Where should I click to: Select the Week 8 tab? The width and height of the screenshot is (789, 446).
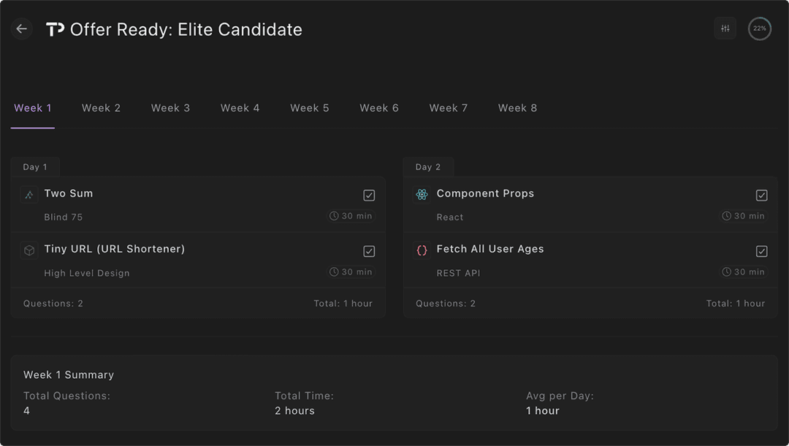click(x=517, y=108)
